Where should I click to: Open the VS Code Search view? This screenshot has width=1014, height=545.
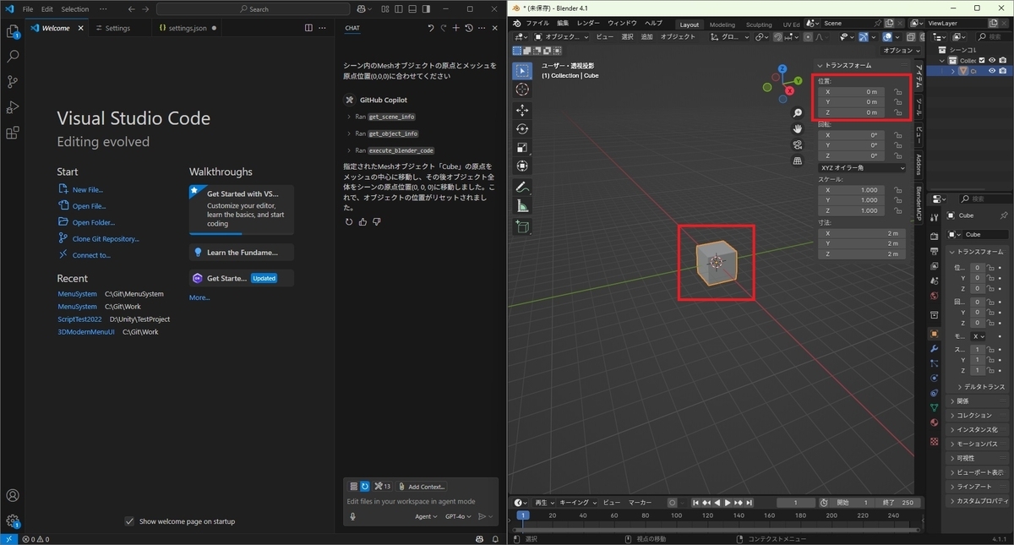(x=13, y=57)
